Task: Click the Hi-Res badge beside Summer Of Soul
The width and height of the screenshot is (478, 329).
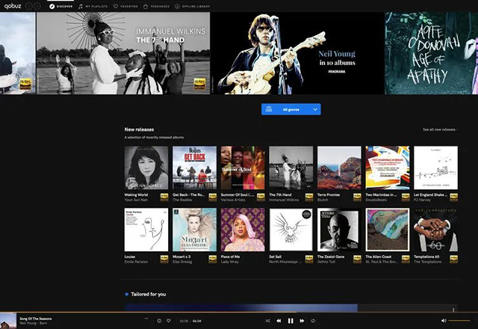Action: pos(261,197)
